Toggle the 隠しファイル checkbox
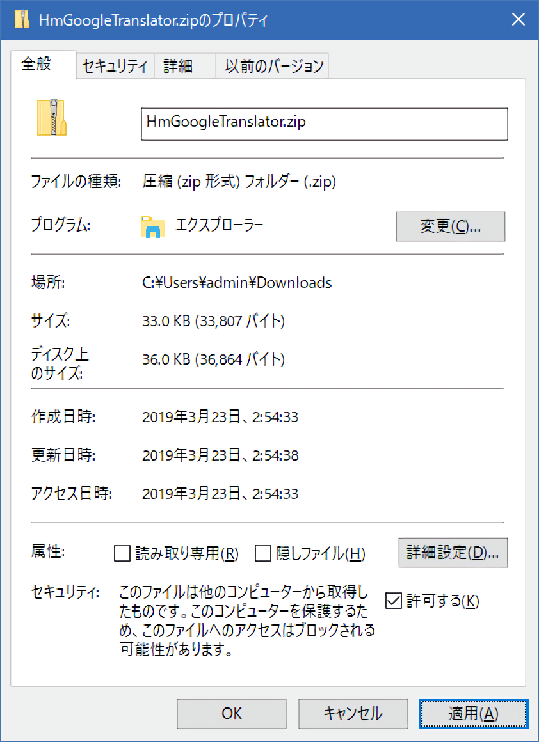 tap(262, 553)
